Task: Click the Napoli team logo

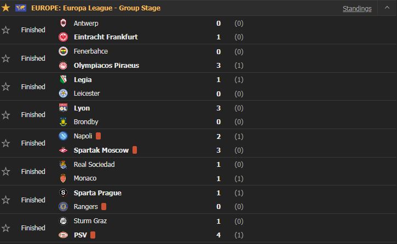Action: coord(63,136)
